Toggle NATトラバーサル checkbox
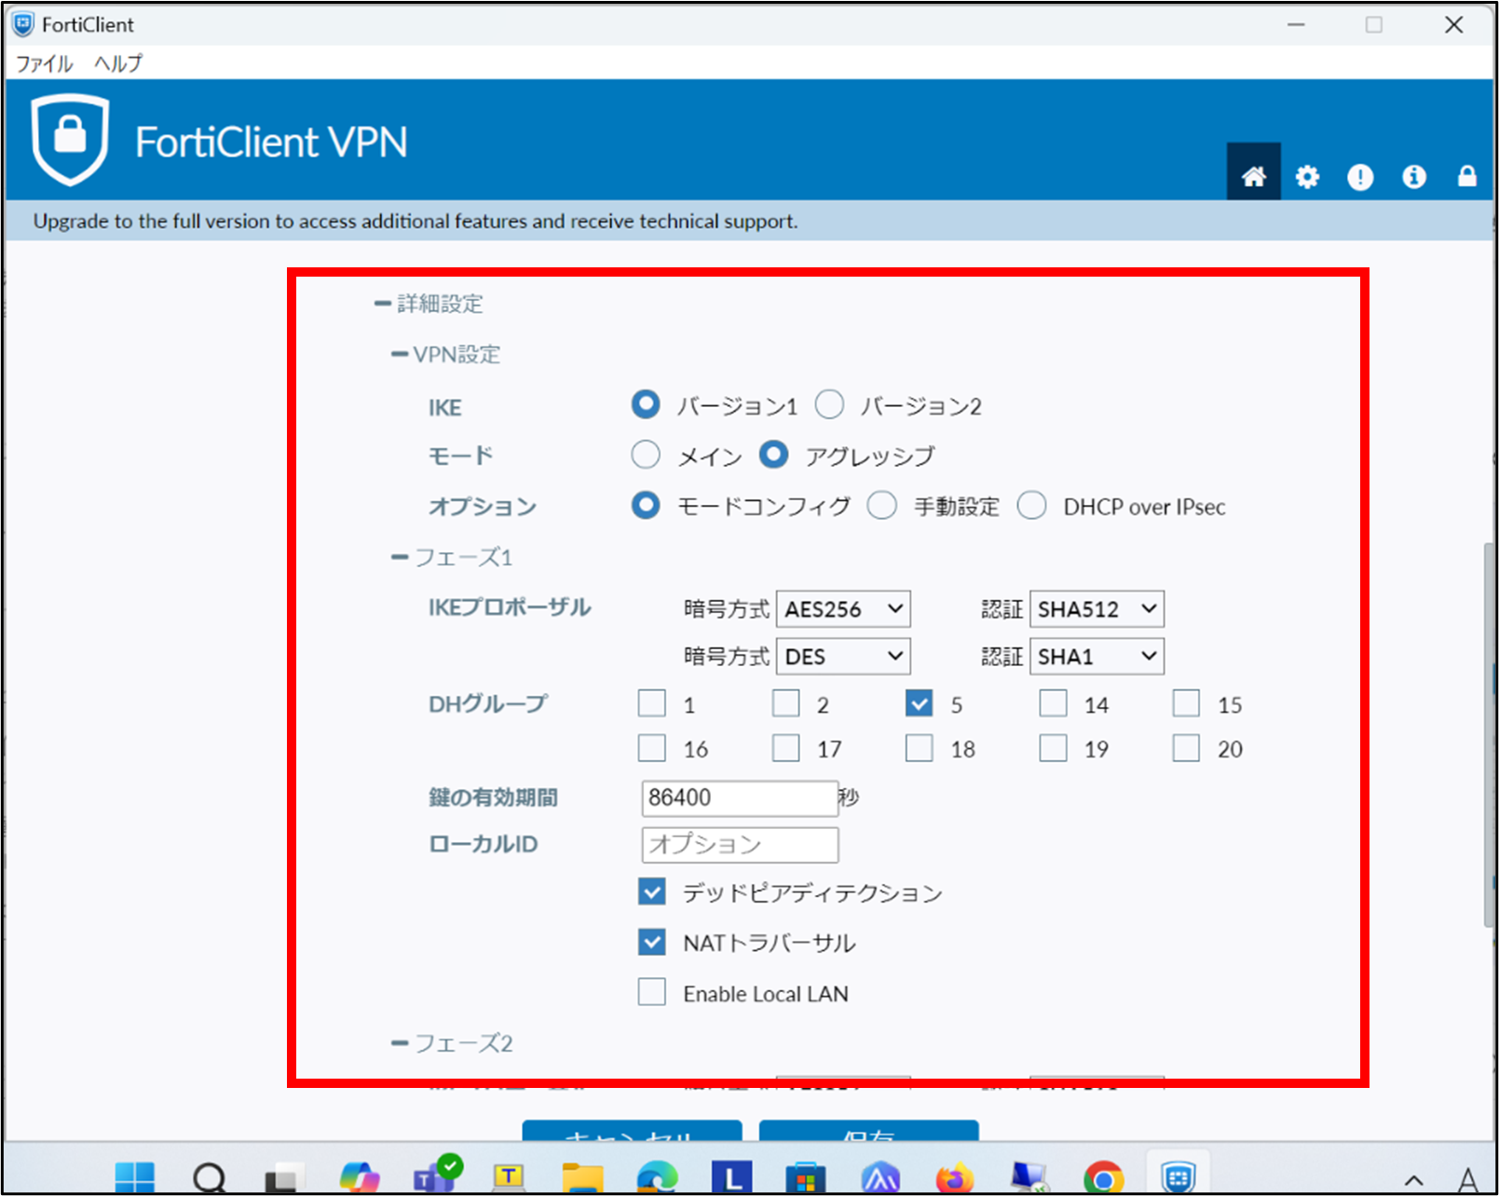1499x1196 pixels. 652,943
